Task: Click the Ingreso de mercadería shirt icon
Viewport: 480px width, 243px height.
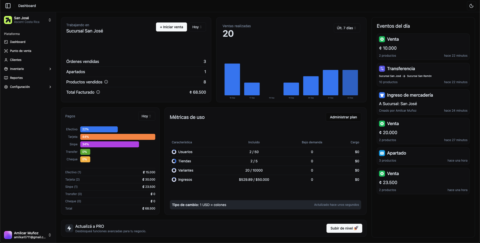Action: pos(382,95)
